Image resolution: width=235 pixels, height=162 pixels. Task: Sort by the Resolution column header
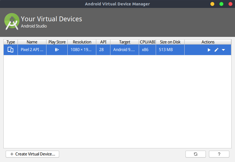(x=82, y=42)
